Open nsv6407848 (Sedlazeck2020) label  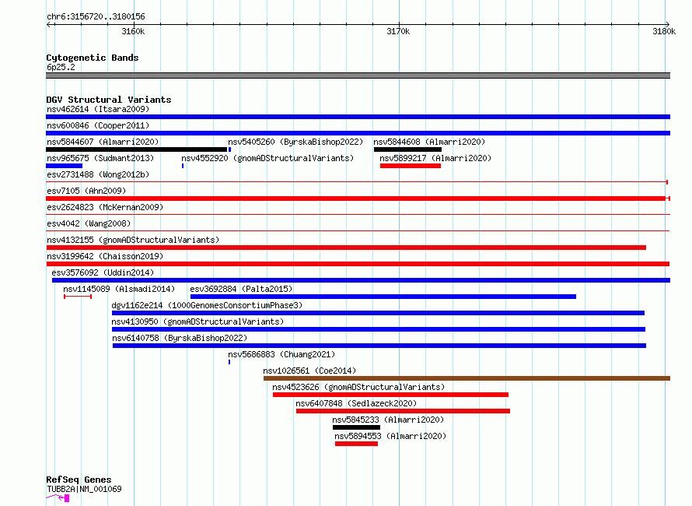355,403
